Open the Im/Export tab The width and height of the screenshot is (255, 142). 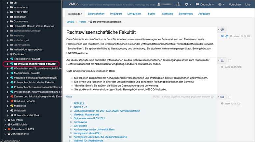click(116, 14)
